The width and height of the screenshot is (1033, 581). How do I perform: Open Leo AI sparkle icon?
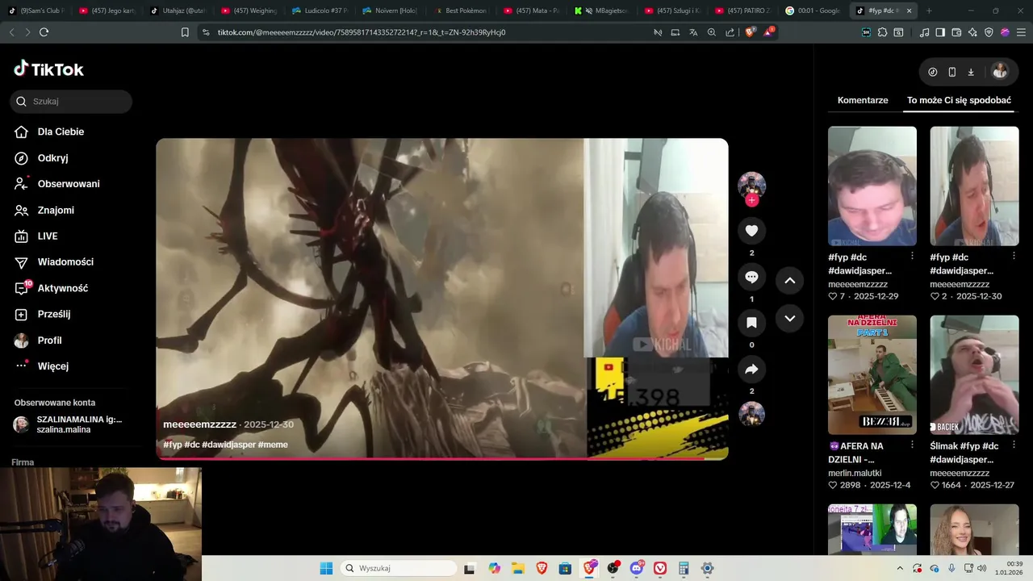[x=972, y=32]
